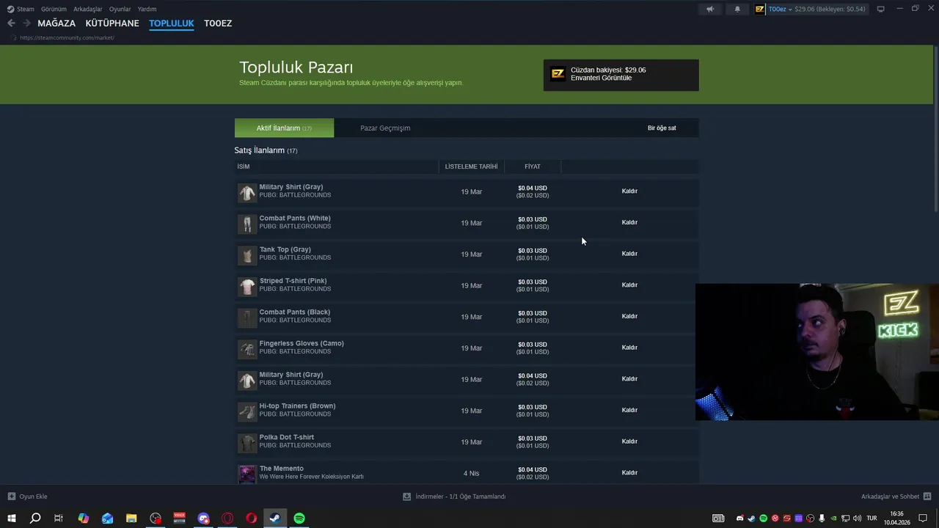Go forward with the right arrow
The width and height of the screenshot is (939, 528).
(x=26, y=23)
